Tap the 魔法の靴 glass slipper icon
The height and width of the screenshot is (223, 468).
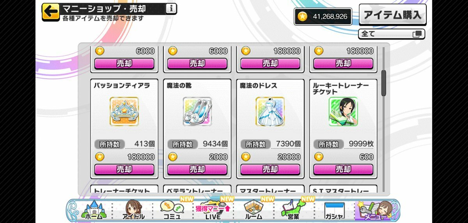coord(197,111)
